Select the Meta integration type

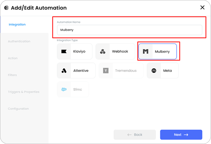pyautogui.click(x=163, y=71)
